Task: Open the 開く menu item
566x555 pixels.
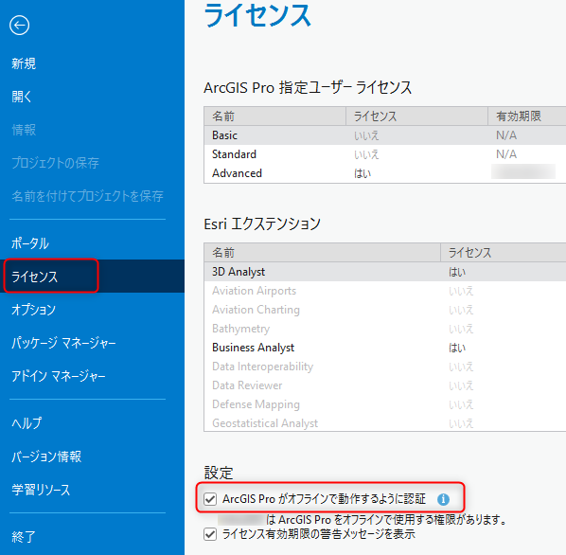Action: [22, 97]
